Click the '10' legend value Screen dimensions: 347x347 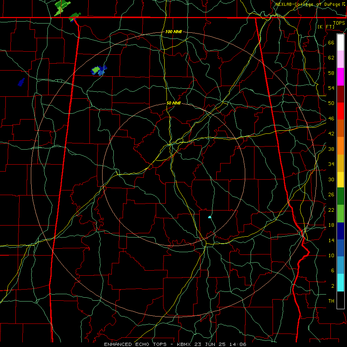[331, 255]
